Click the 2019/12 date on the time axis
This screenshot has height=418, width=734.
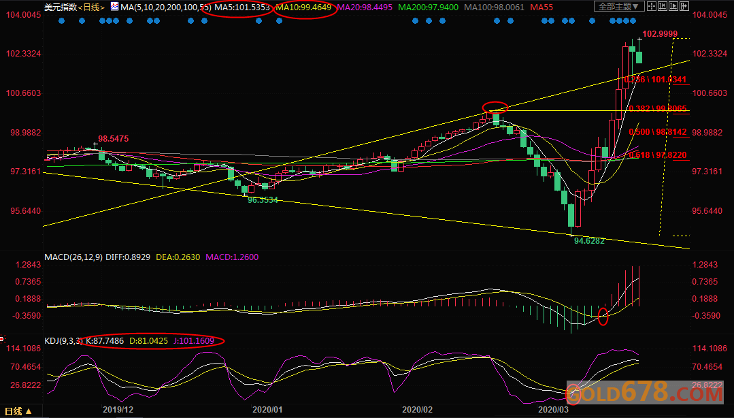(x=118, y=410)
